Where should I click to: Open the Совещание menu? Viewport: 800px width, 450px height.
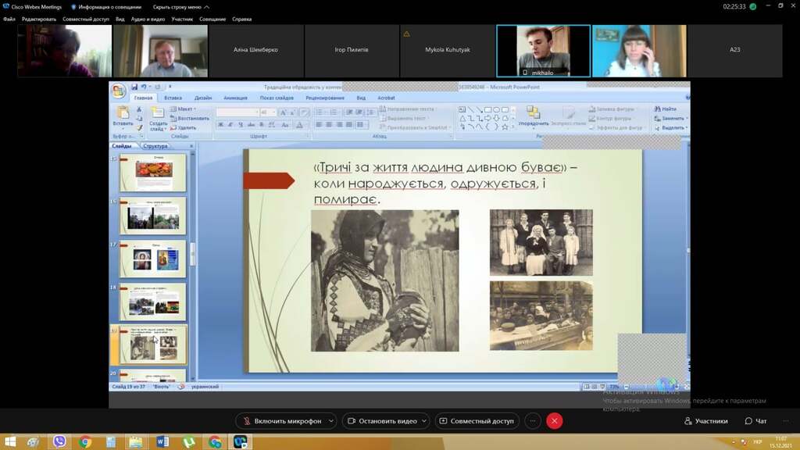(212, 19)
